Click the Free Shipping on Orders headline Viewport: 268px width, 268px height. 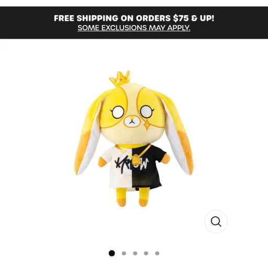134,18
